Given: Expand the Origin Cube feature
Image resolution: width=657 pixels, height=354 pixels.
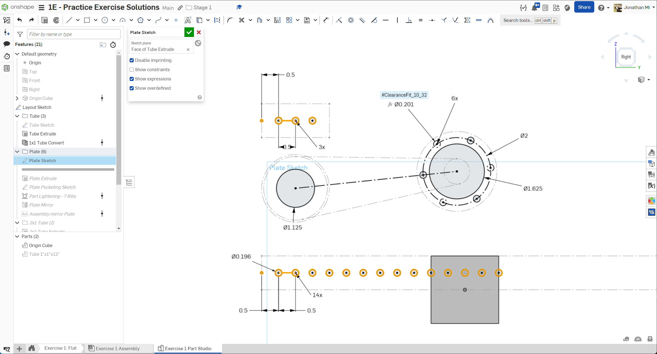Looking at the screenshot, I should [17, 98].
